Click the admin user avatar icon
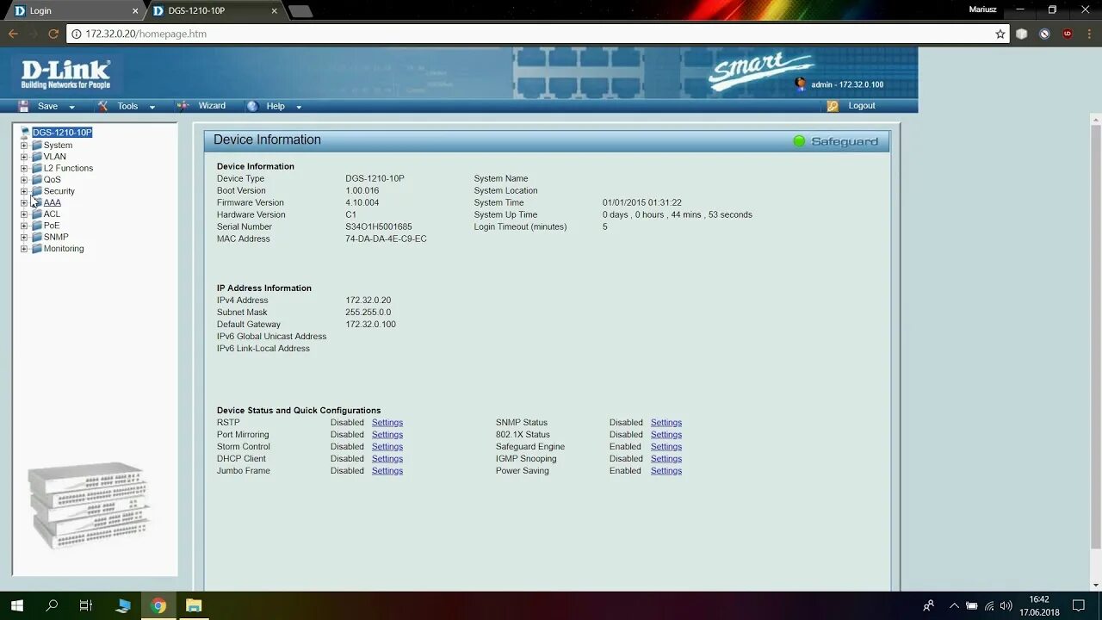The width and height of the screenshot is (1102, 620). pos(801,84)
